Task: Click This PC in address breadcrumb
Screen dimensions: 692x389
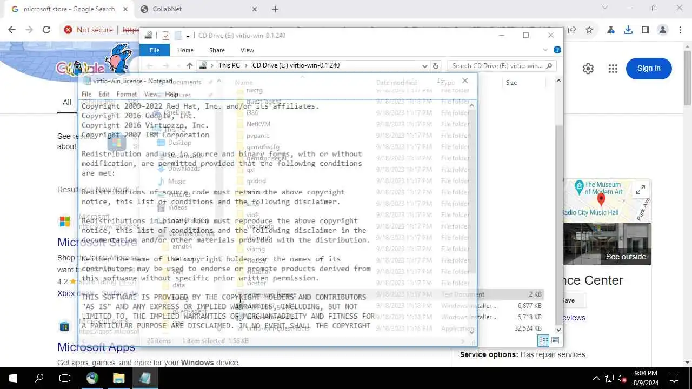Action: pos(229,65)
